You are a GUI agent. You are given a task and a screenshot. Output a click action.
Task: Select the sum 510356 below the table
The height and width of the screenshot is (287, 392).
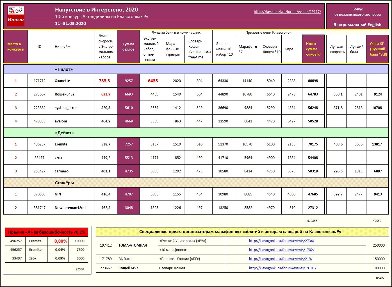312,221
